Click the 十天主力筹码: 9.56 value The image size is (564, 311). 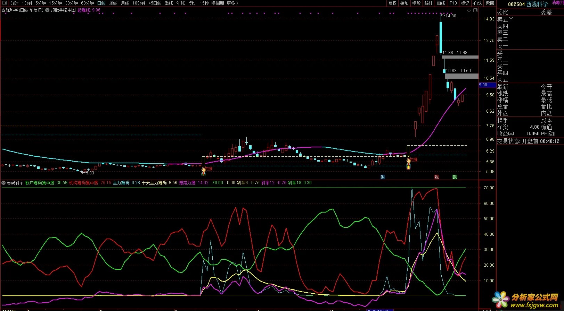coord(160,183)
